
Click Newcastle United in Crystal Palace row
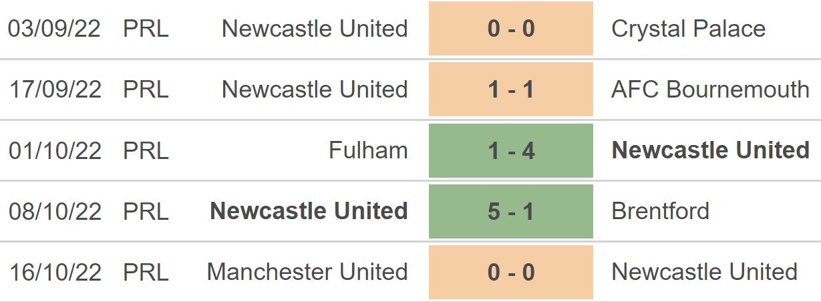pyautogui.click(x=315, y=29)
